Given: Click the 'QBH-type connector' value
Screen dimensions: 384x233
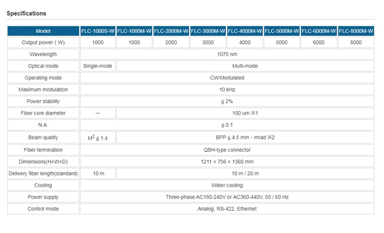Looking at the screenshot, I should (227, 150).
